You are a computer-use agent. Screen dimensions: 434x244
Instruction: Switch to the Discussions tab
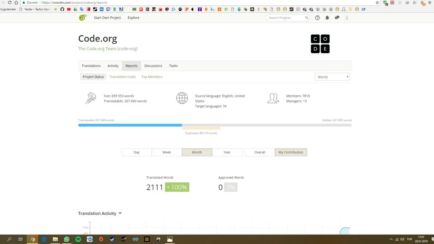153,66
